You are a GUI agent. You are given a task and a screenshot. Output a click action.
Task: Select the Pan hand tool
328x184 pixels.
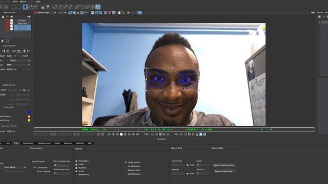[43, 7]
